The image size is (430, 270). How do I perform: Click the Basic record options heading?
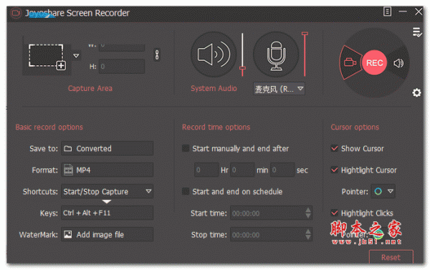(49, 127)
